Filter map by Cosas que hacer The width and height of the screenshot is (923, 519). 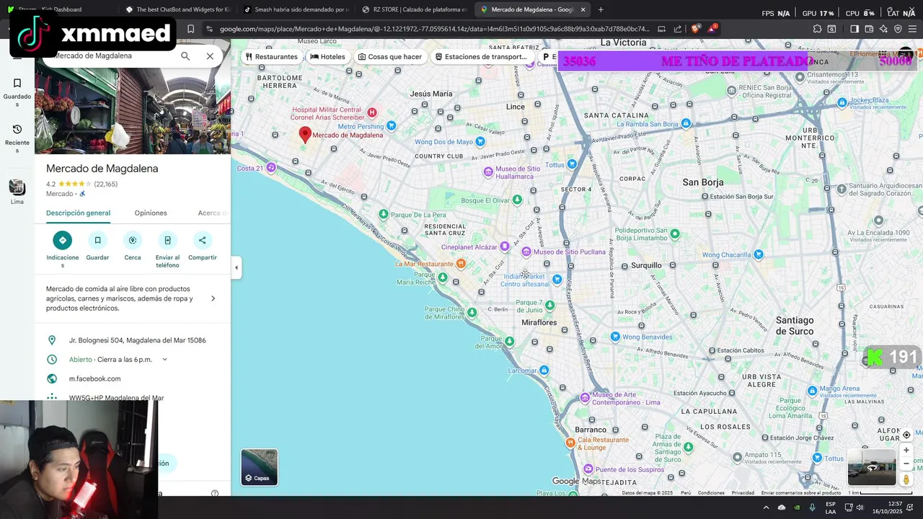pos(390,57)
